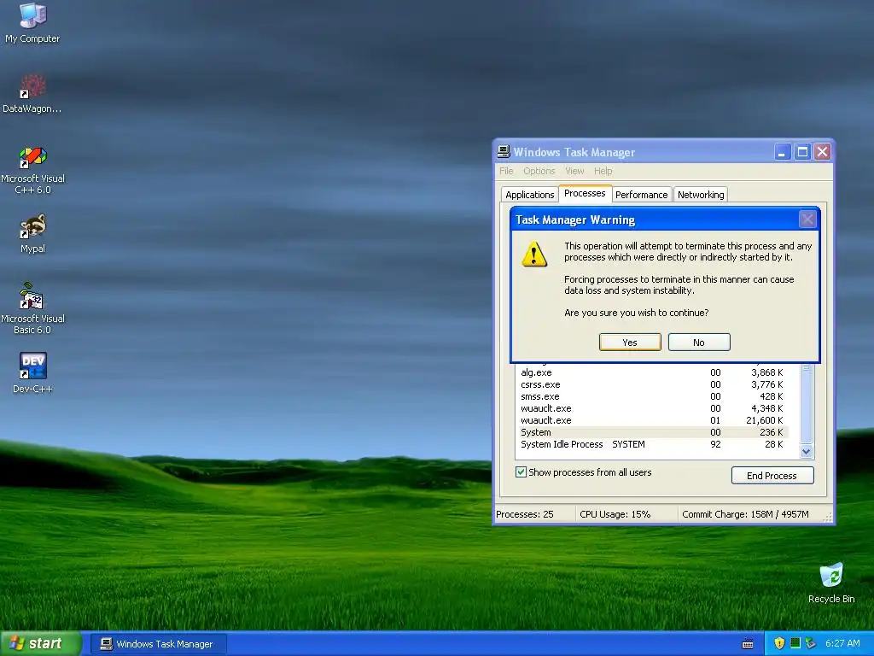The width and height of the screenshot is (874, 656).
Task: Select the Microsoft Visual C++ 6.0 shortcut
Action: point(32,170)
